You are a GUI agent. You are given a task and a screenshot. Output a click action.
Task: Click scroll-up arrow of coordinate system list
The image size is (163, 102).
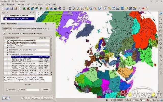[51, 37]
